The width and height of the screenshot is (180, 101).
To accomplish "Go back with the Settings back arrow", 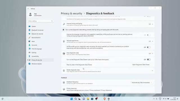I will pos(28,9).
